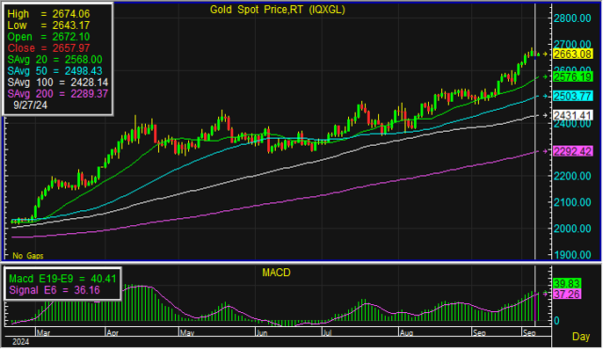603x349 pixels.
Task: Click the 2024 year label on the time axis
Action: (21, 342)
